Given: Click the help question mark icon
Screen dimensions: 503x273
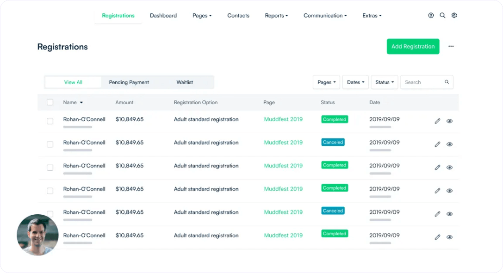Looking at the screenshot, I should pos(431,15).
